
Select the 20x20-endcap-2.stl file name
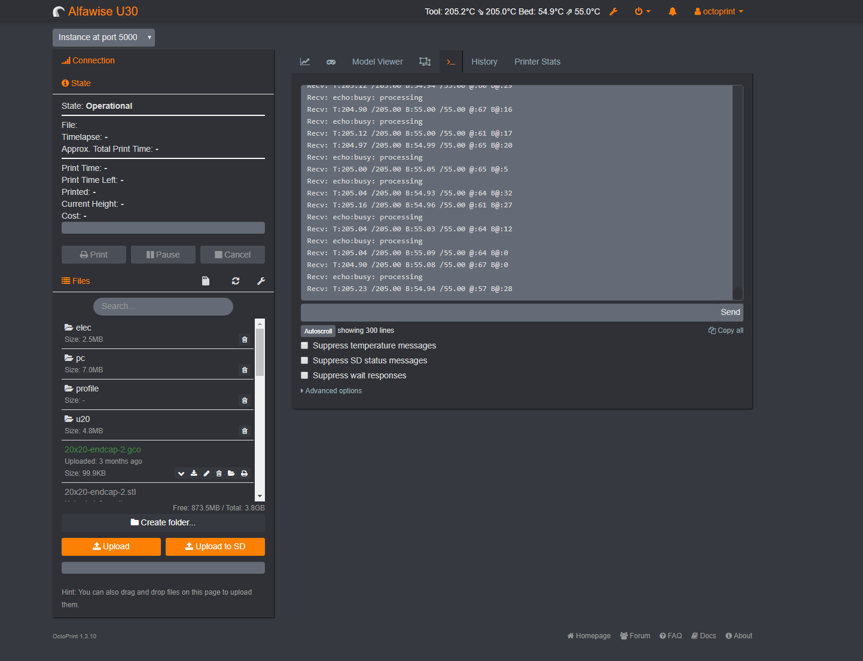tap(100, 492)
